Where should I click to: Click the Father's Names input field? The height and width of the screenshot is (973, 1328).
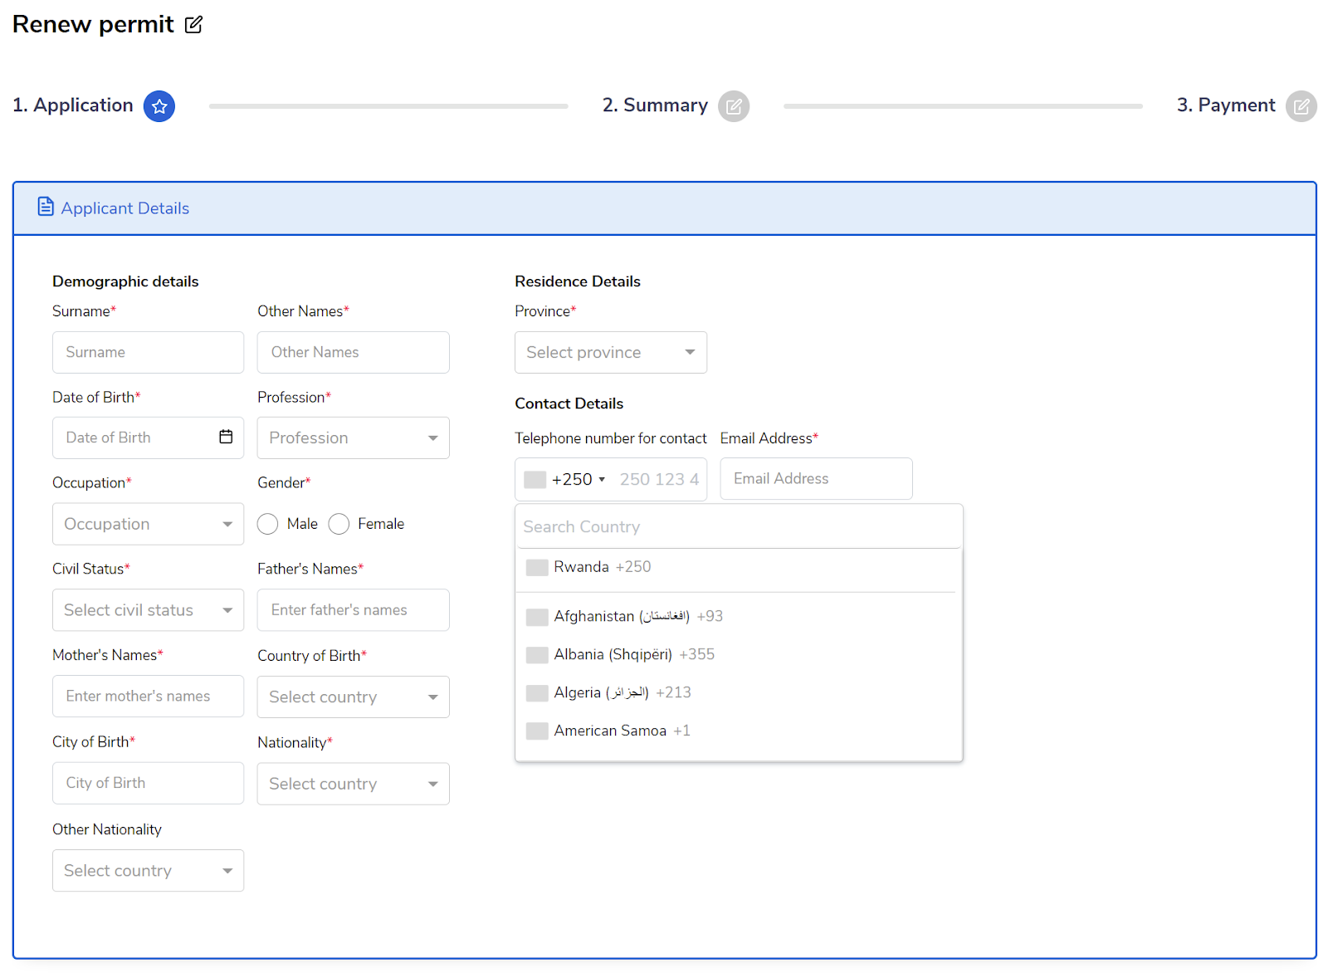coord(354,610)
